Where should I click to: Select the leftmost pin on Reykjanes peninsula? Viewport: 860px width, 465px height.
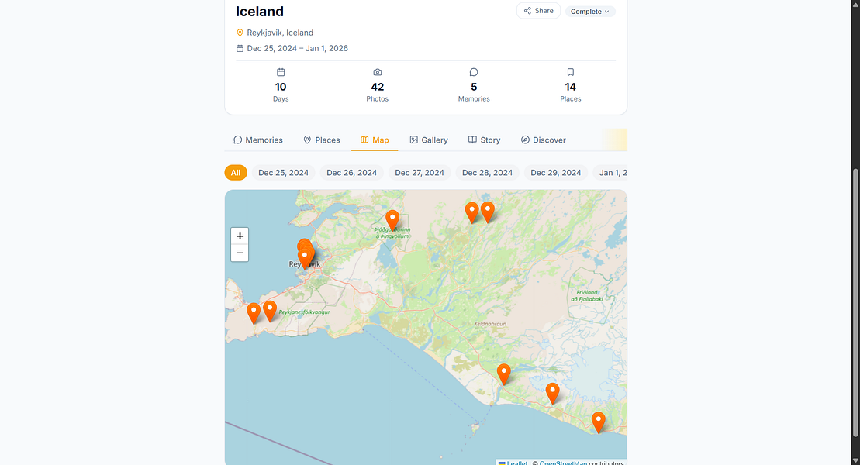click(x=254, y=314)
